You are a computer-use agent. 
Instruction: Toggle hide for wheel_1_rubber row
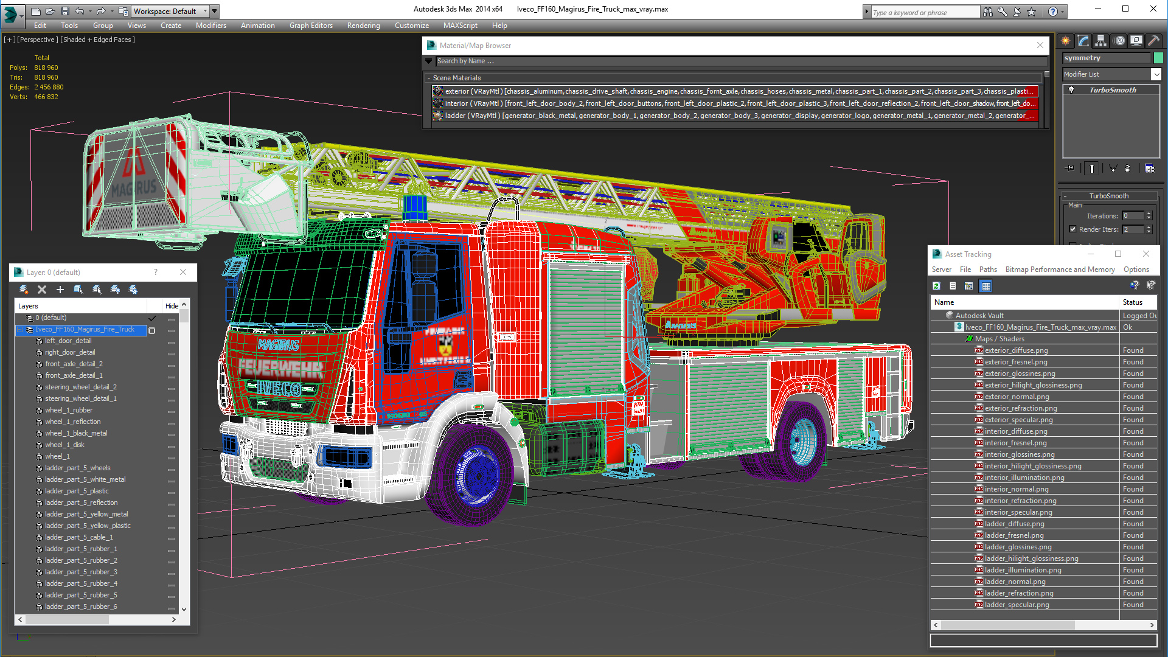(x=172, y=411)
